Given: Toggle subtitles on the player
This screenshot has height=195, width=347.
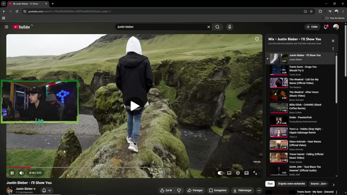Looking at the screenshot, I should coord(229,173).
